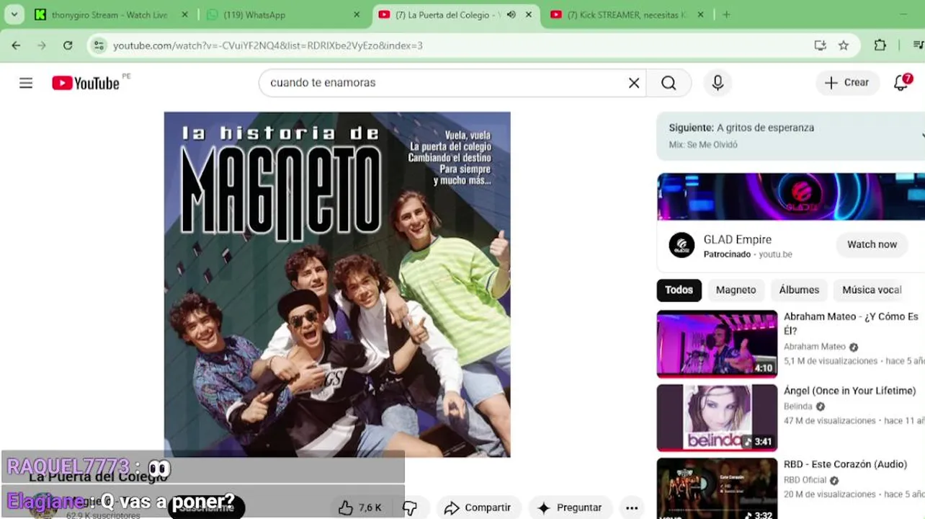Open RBD Este Corazón video thumbnail
Image resolution: width=925 pixels, height=519 pixels.
pyautogui.click(x=717, y=489)
